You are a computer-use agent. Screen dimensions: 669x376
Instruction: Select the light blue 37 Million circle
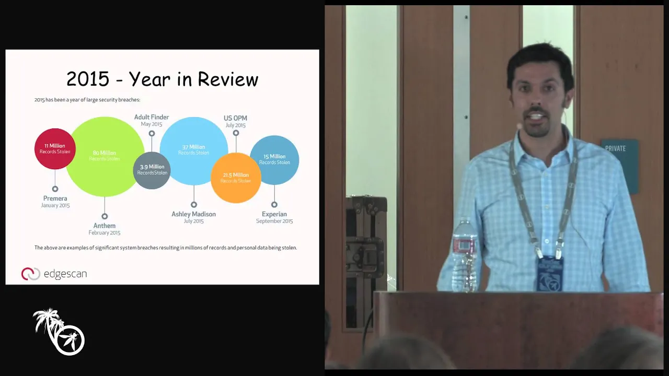[x=194, y=151]
